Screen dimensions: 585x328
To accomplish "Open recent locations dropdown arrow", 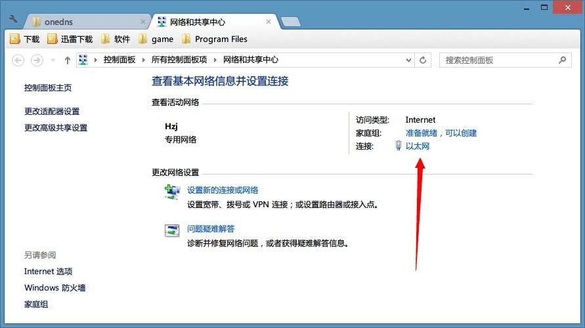I will (x=53, y=60).
